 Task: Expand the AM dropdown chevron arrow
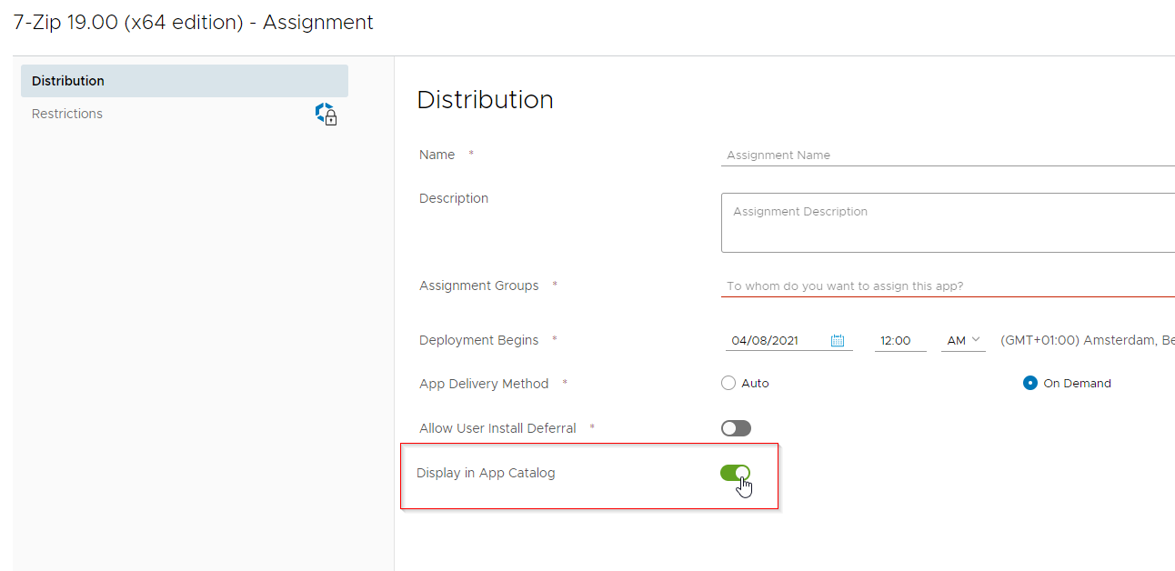click(978, 340)
